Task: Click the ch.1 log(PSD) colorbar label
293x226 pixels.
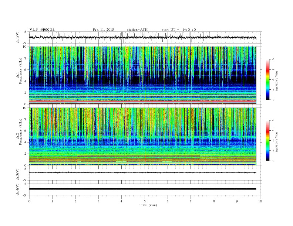Action: click(277, 81)
